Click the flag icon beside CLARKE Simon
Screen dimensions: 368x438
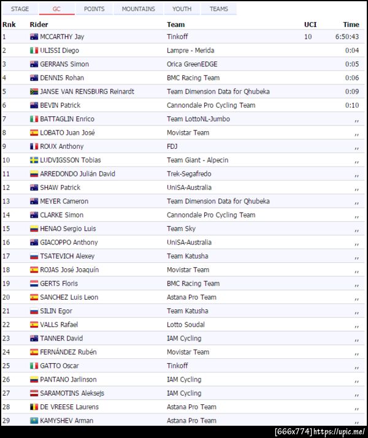[34, 215]
